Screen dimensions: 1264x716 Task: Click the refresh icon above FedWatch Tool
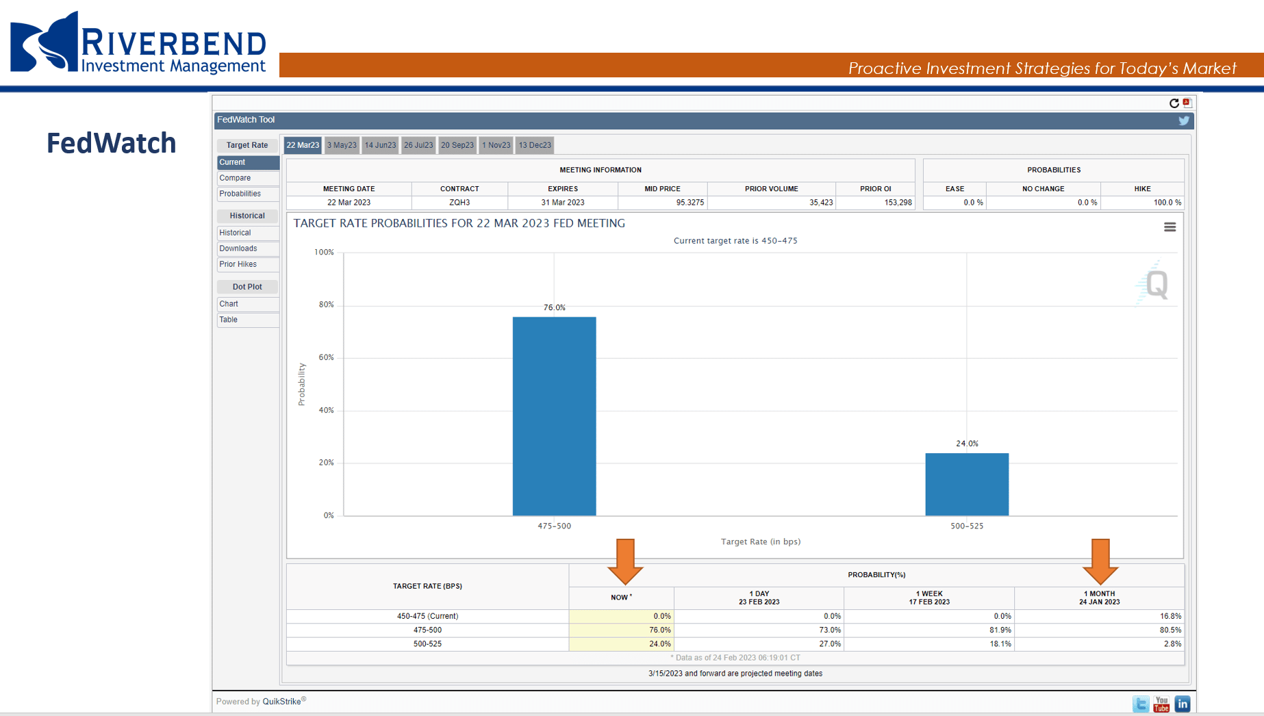pos(1174,103)
